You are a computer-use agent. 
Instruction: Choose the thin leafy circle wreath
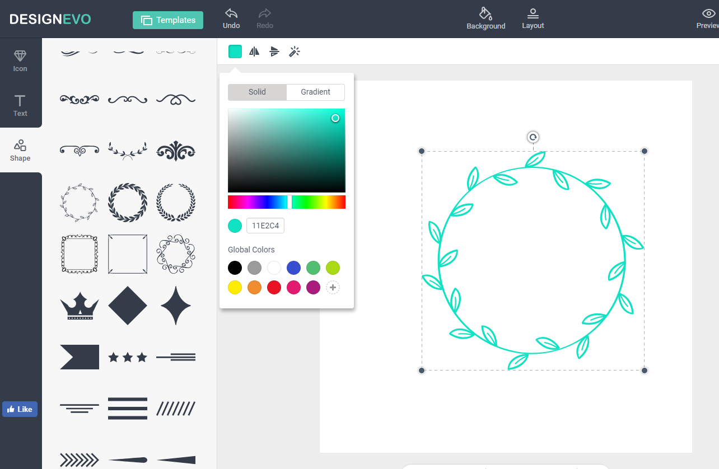[80, 202]
